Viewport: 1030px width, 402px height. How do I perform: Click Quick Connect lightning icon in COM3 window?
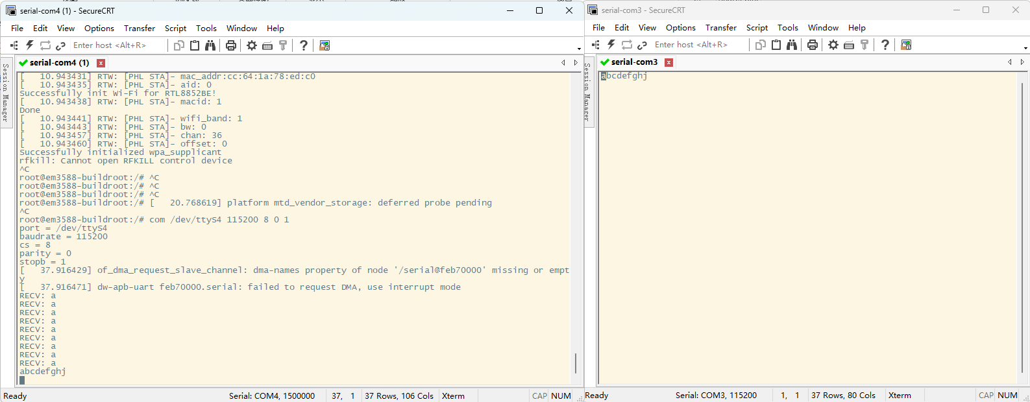[611, 45]
